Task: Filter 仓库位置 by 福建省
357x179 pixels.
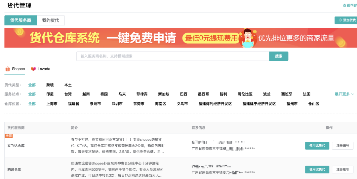Action: pos(73,104)
